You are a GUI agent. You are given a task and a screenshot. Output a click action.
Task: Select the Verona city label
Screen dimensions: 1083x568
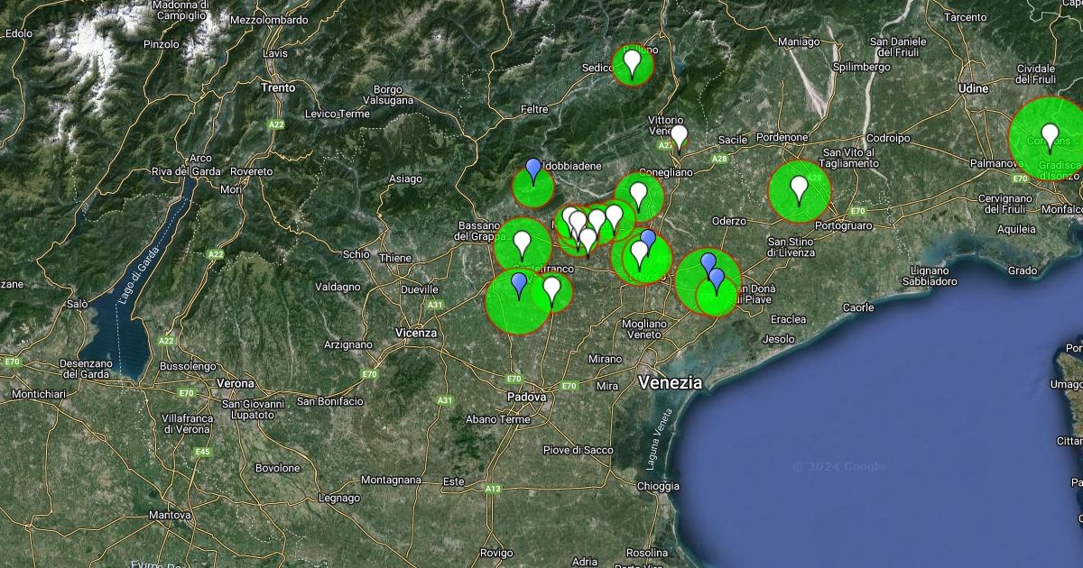coord(236,383)
